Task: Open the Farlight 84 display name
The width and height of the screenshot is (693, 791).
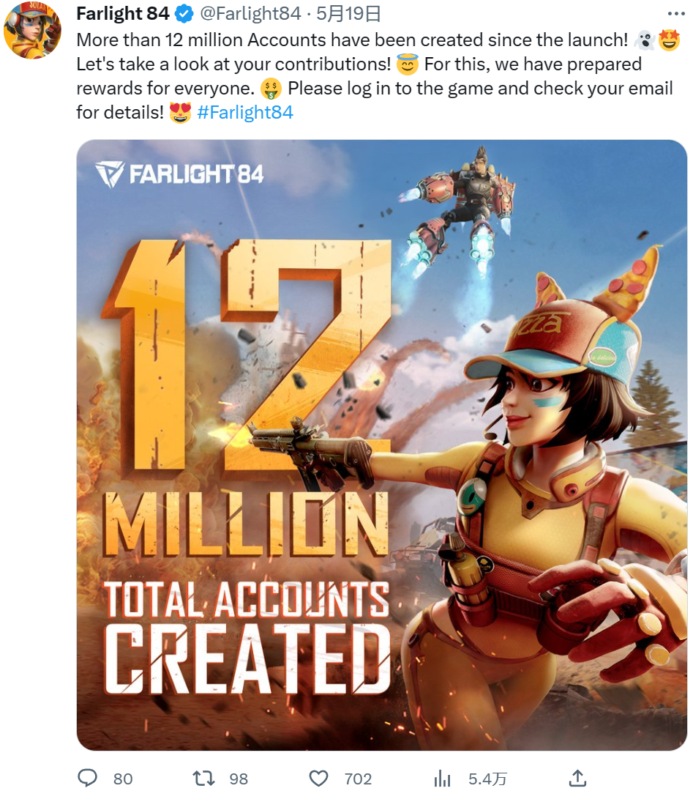Action: tap(122, 14)
